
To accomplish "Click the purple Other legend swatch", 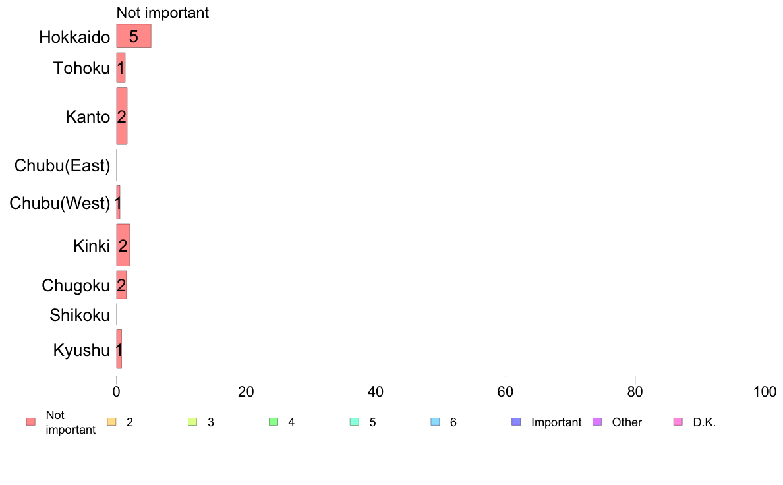I will tap(597, 422).
